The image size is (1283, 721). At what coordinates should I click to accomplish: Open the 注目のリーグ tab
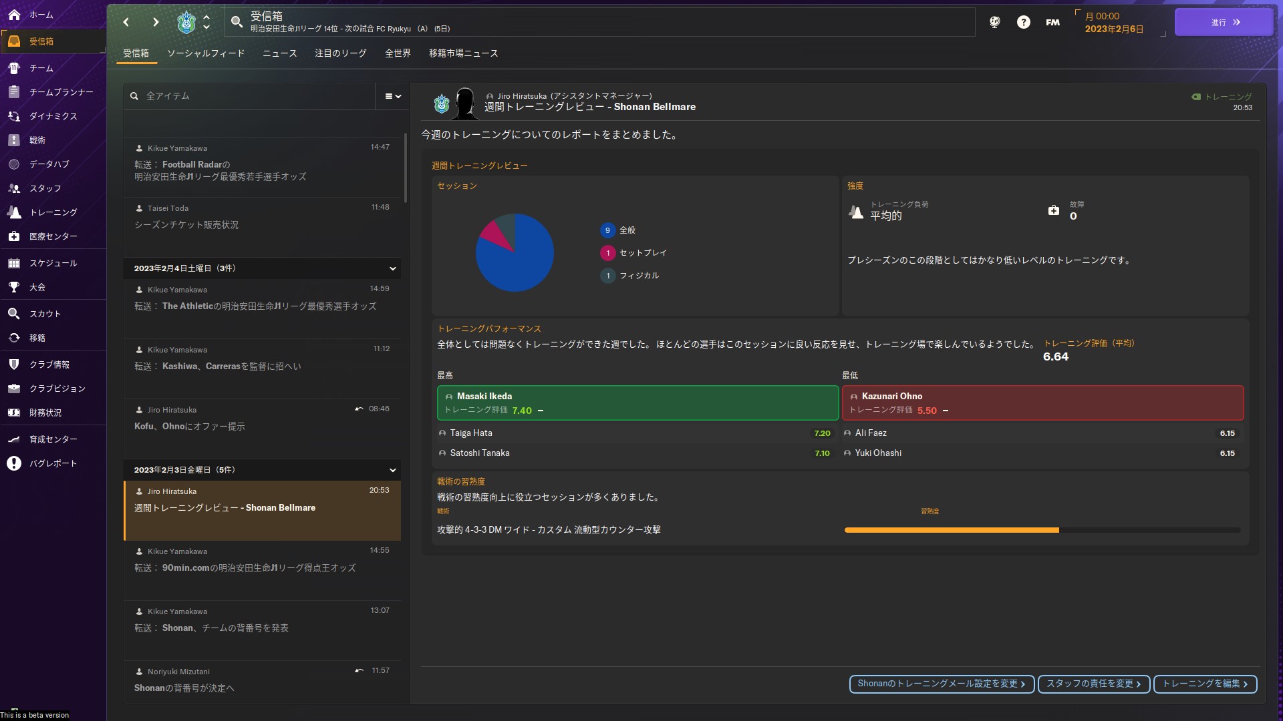click(341, 53)
